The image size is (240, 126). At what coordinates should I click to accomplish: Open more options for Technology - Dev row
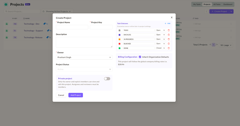pos(231,24)
